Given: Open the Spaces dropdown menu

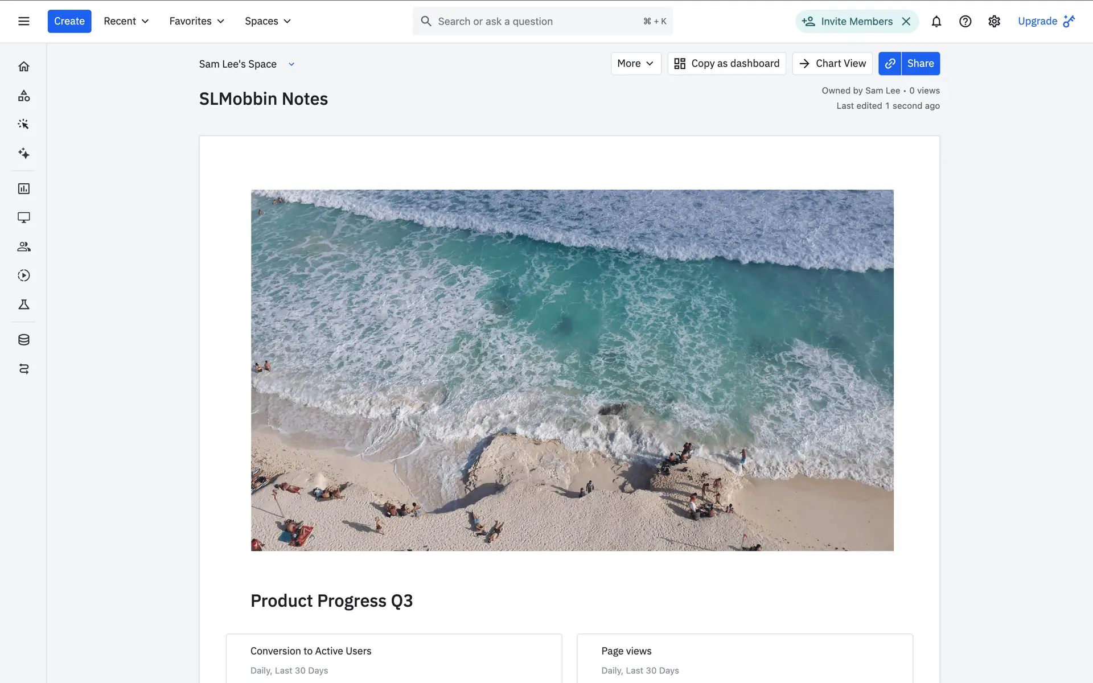Looking at the screenshot, I should click(268, 21).
